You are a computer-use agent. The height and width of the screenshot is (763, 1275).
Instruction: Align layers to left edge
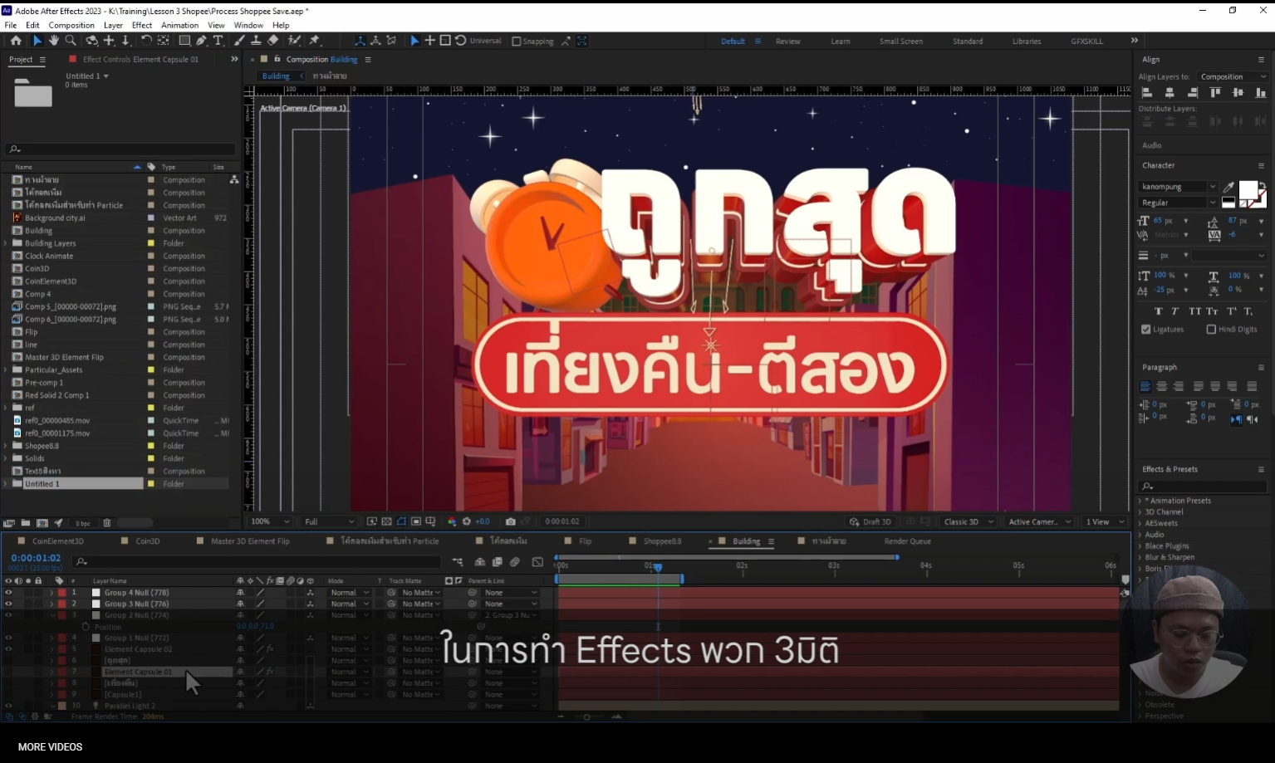click(1147, 93)
